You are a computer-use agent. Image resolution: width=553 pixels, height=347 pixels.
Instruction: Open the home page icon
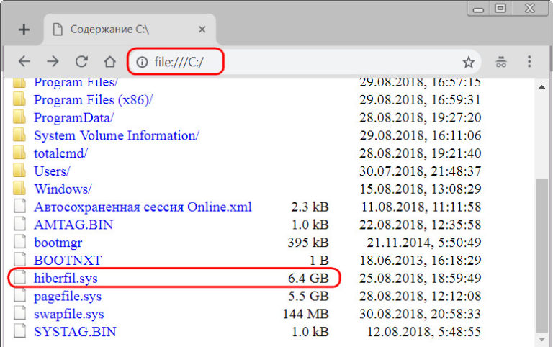pos(110,62)
